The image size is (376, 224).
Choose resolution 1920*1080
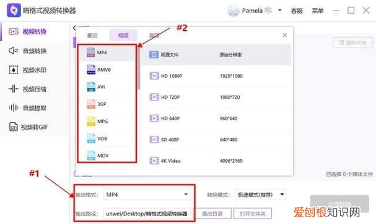(231, 76)
